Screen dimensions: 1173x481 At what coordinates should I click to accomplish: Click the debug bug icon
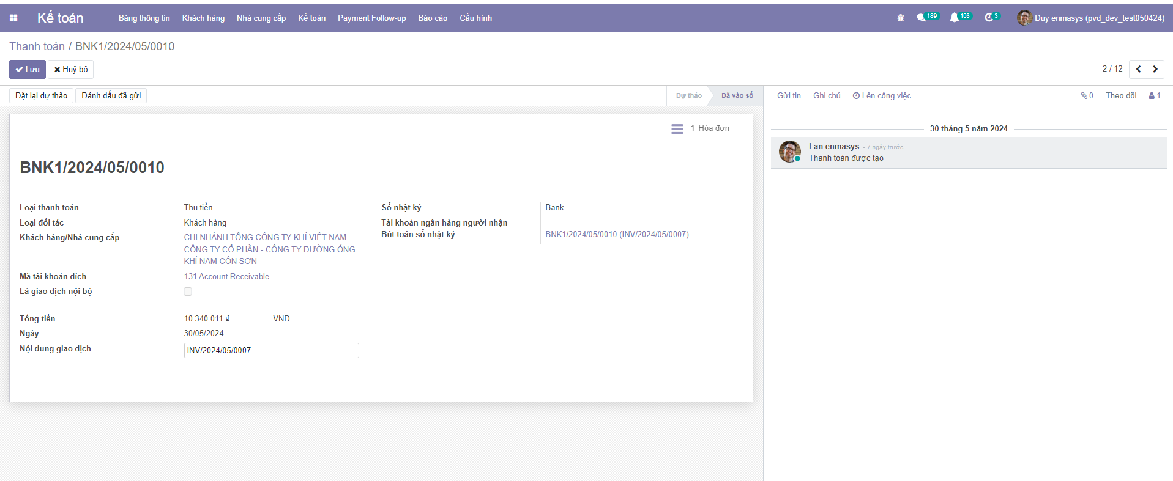[900, 18]
